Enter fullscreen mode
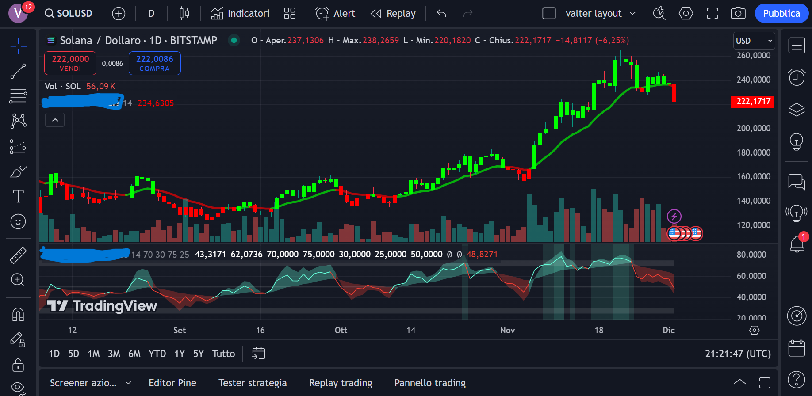812x396 pixels. click(712, 14)
